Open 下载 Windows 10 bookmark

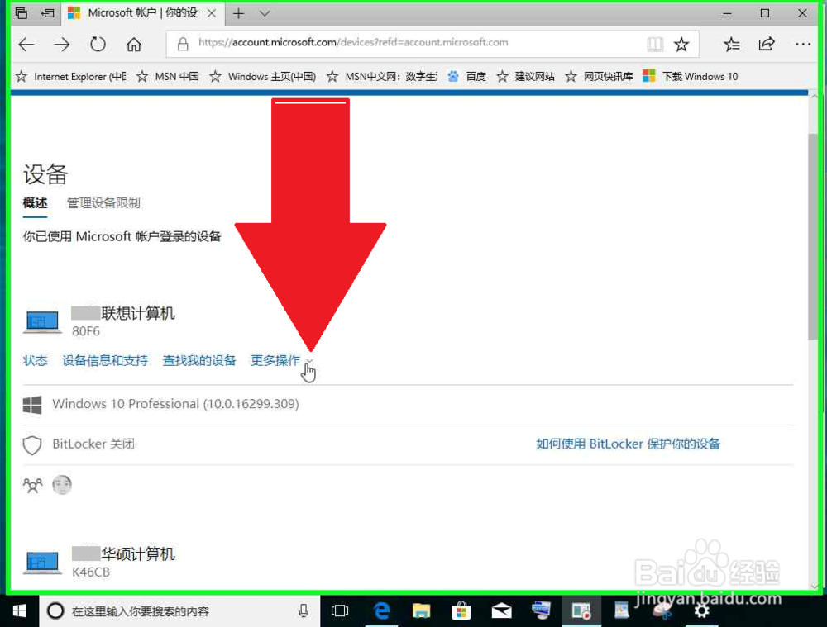(x=691, y=77)
